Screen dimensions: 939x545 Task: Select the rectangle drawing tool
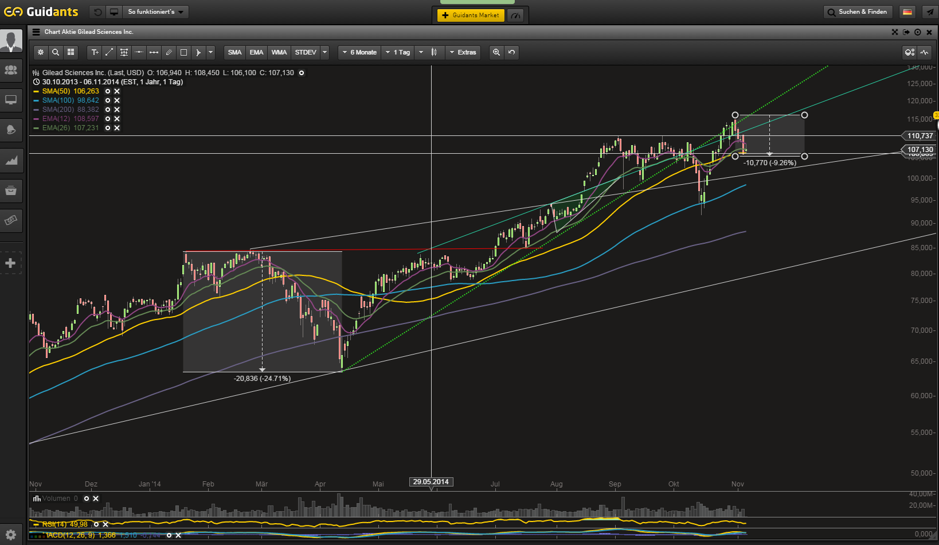pyautogui.click(x=183, y=52)
